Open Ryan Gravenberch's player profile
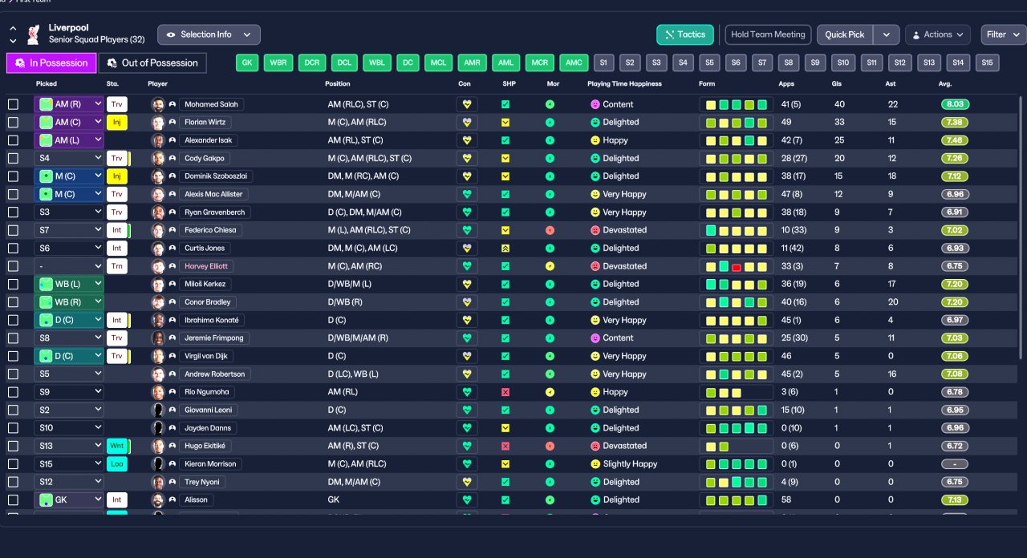This screenshot has height=558, width=1027. pyautogui.click(x=215, y=212)
